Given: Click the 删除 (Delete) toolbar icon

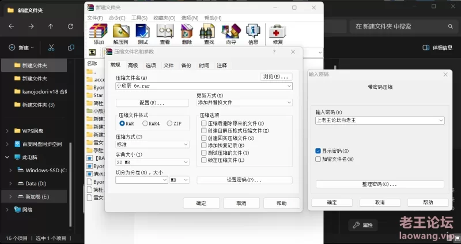Looking at the screenshot, I should (187, 34).
